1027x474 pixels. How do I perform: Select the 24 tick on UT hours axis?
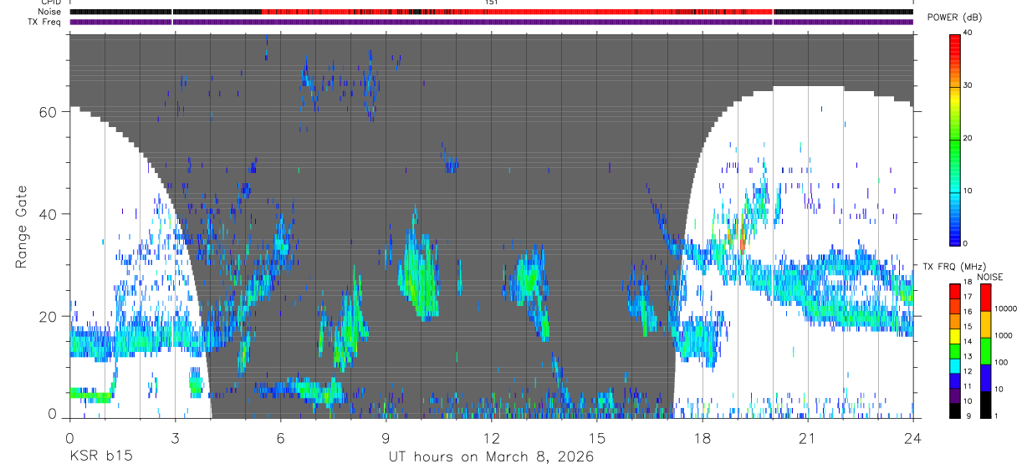[912, 437]
